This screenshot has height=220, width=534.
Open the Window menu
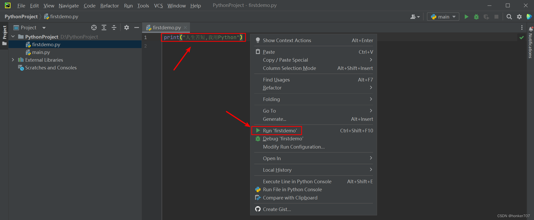[177, 6]
